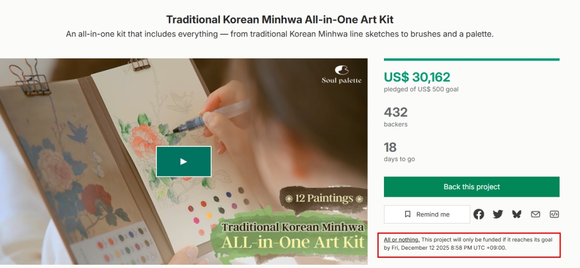Share the project on Twitter
The width and height of the screenshot is (580, 268).
click(x=498, y=214)
